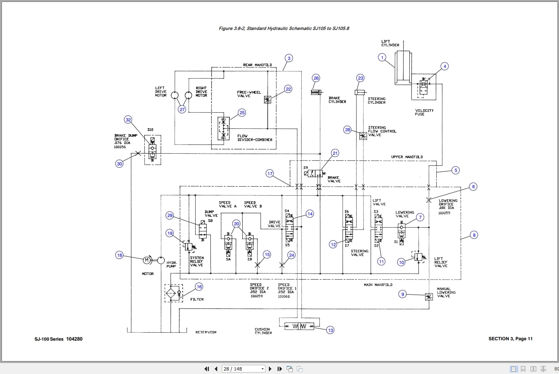Viewport: 559px width, 374px height.
Task: Select the continuous facing pages layout icon
Action: click(542, 368)
